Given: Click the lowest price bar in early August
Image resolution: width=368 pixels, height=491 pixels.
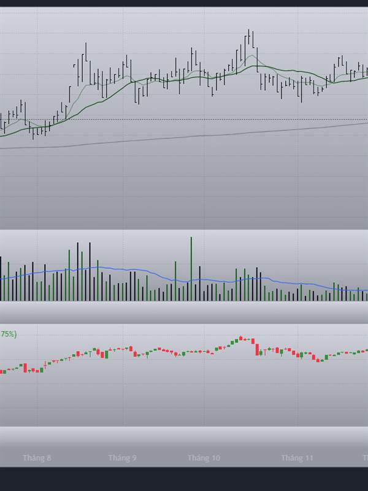Looking at the screenshot, I should tap(33, 133).
